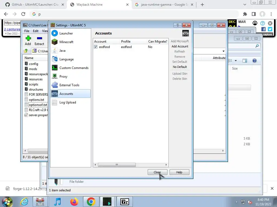Sort accounts by Account column header

(106, 41)
